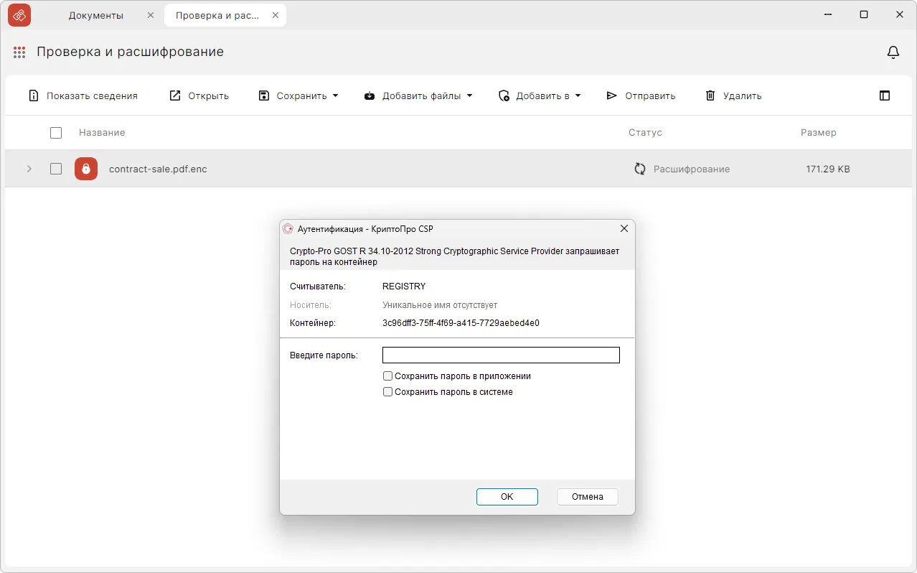
Task: Enable Сохранить пароль в приложении checkbox
Action: pos(388,376)
